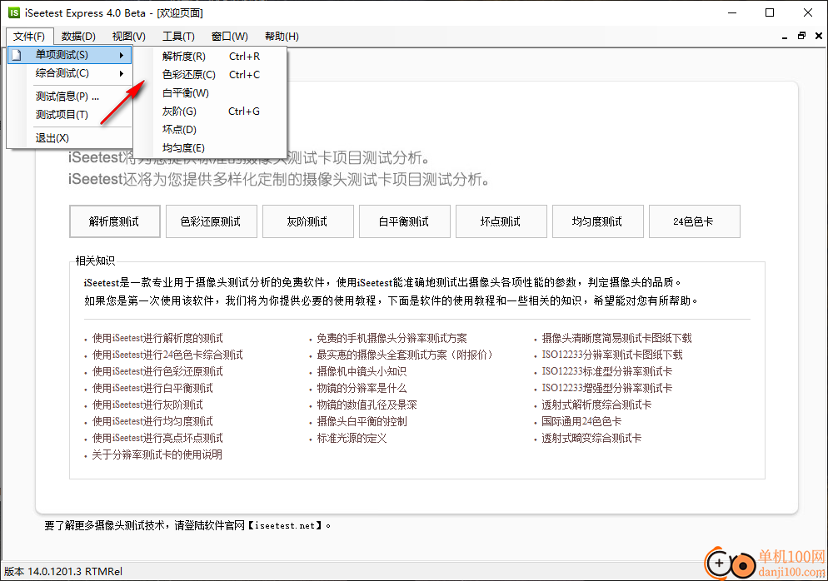Open link 使用iSeetest进行24色色卡综合测试
Viewport: 828px width, 581px height.
pos(167,355)
